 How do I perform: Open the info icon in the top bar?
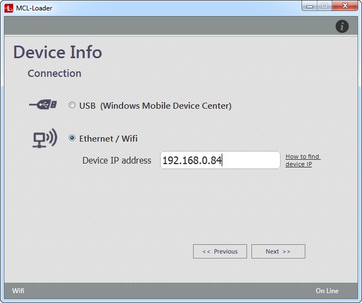[x=342, y=26]
